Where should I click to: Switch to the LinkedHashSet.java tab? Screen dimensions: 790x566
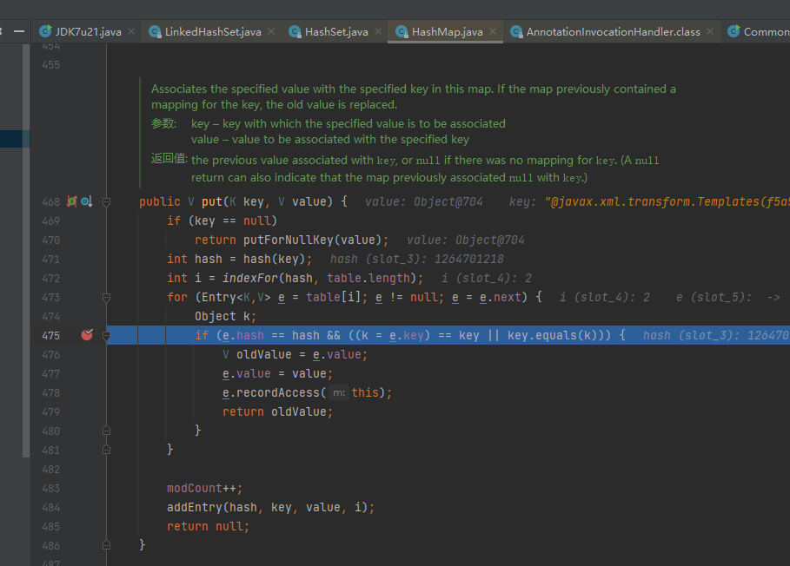[213, 31]
